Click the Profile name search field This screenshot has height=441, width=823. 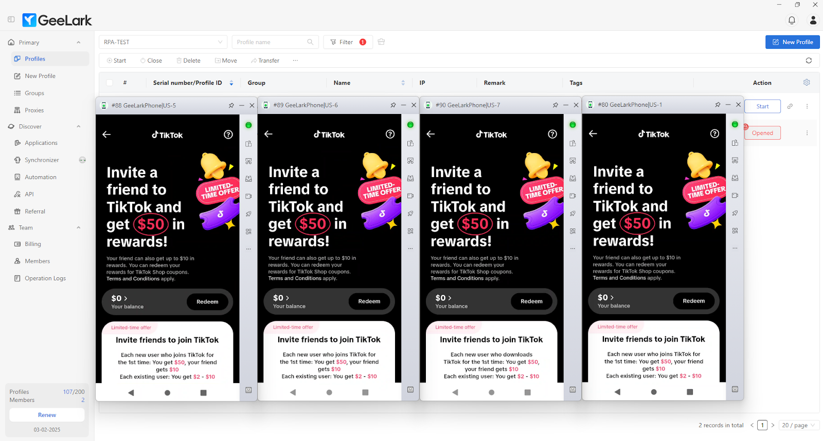275,42
